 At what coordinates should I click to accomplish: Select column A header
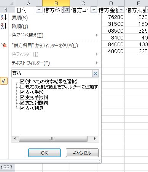(29, 3)
